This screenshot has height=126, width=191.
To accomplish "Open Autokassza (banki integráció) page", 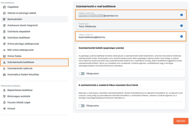I will tap(34, 25).
